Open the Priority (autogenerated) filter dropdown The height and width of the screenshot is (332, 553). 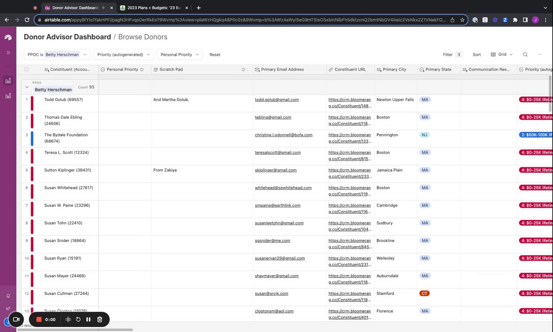tap(124, 54)
